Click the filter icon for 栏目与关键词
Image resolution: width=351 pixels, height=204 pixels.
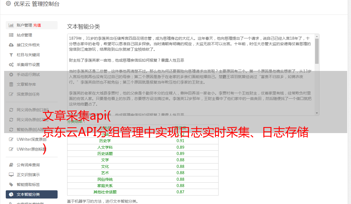tap(11, 55)
